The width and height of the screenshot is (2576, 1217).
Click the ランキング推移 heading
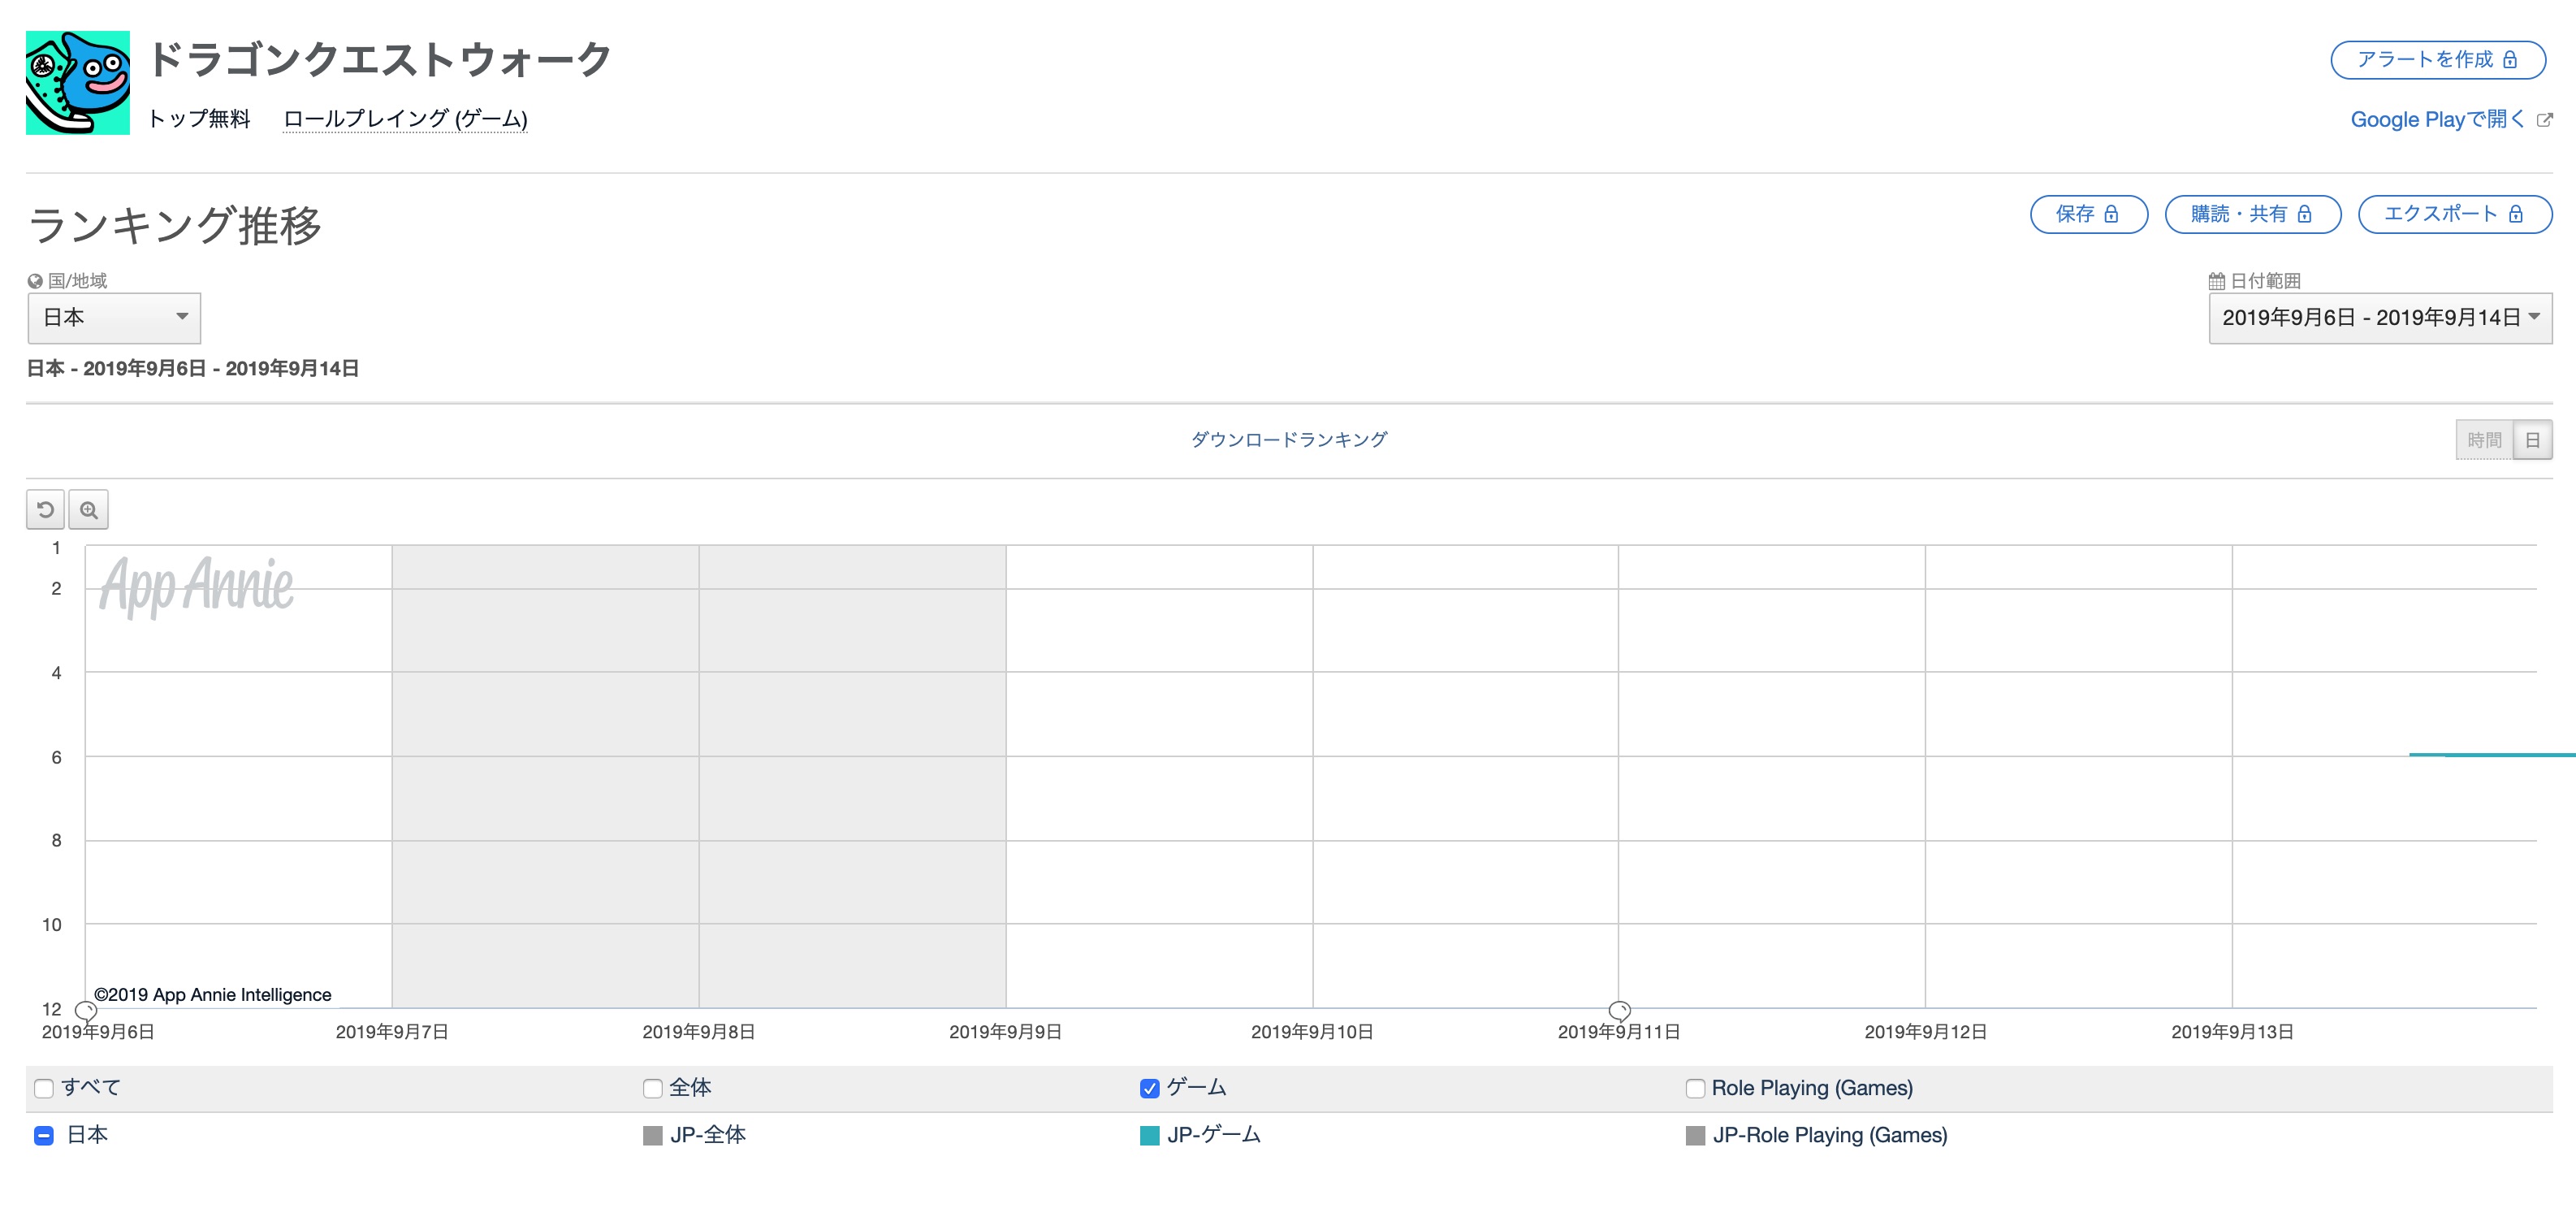(175, 225)
